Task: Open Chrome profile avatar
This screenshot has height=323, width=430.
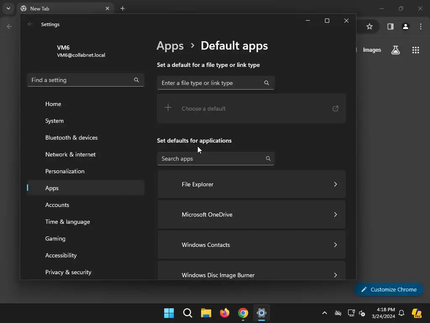Action: coord(406,26)
